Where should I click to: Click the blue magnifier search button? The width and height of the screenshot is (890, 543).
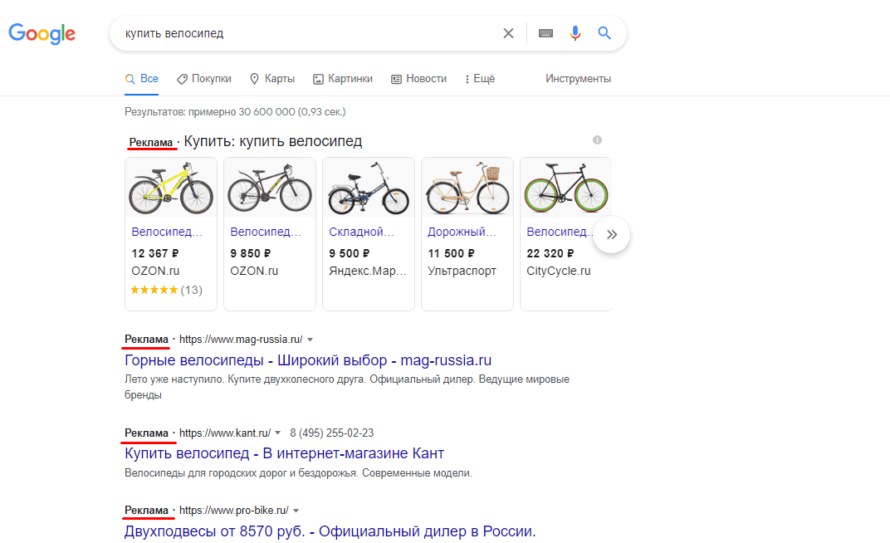(x=604, y=33)
